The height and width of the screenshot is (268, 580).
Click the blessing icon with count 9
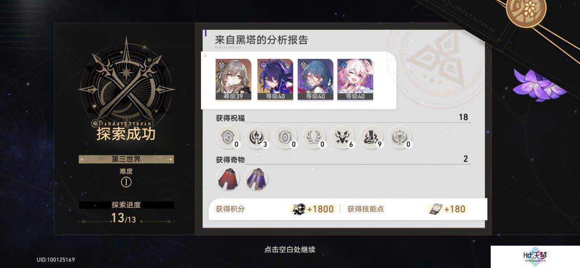[371, 136]
